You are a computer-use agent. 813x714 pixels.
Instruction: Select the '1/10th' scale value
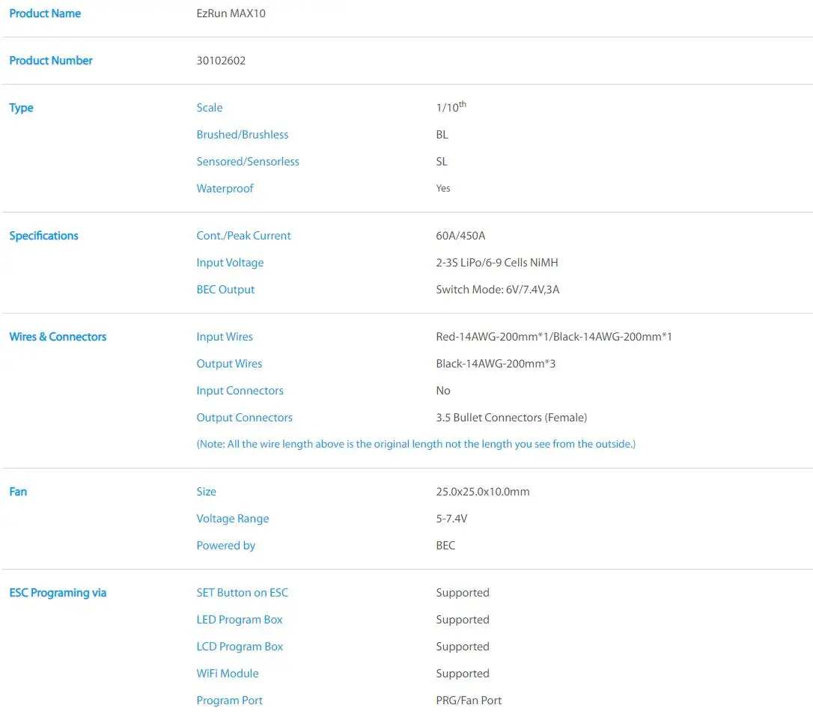pyautogui.click(x=451, y=107)
